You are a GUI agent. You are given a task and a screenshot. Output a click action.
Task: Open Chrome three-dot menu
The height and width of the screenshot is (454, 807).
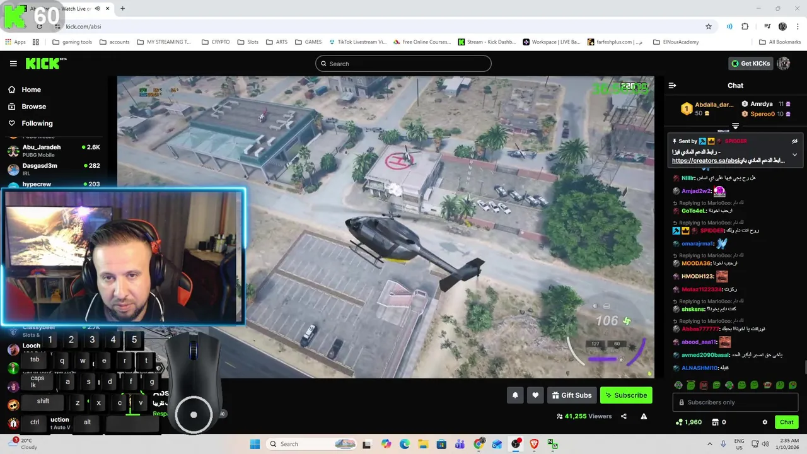coord(798,26)
